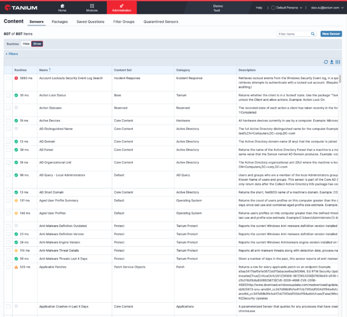Sort by the Description column header
The width and height of the screenshot is (347, 317).
(x=247, y=70)
